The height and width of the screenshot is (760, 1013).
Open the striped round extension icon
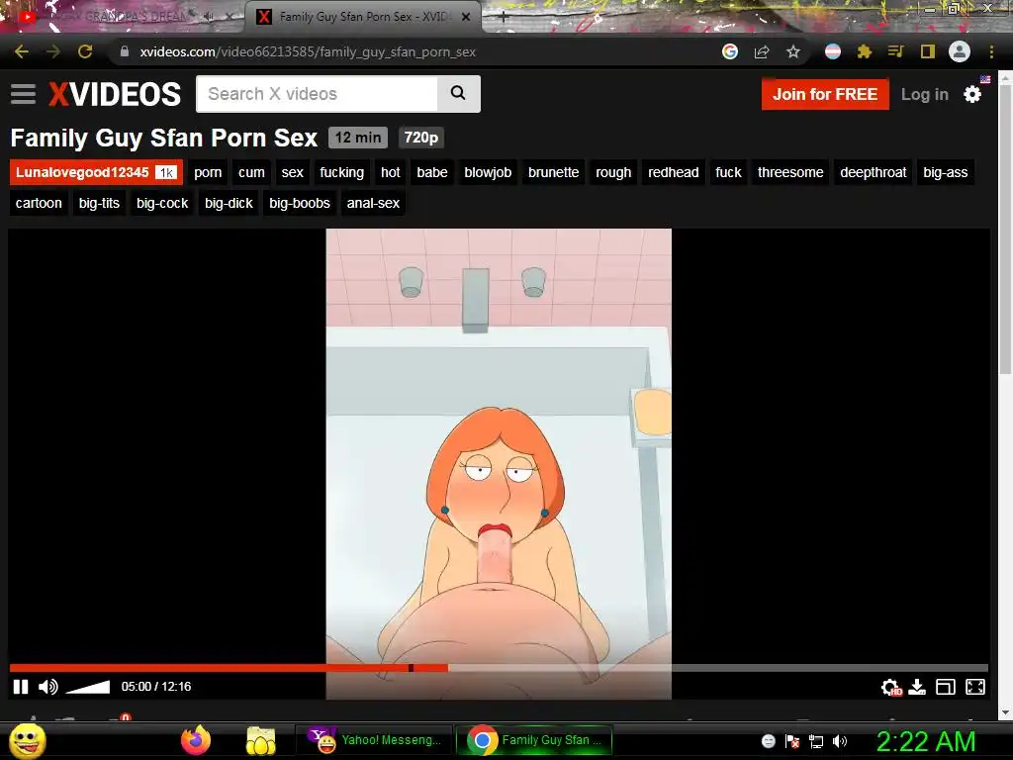point(833,51)
